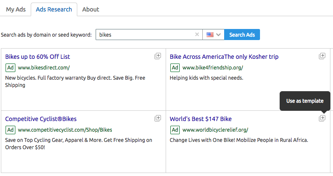Screen dimensions: 333x176
Task: Switch to the My Ads tab
Action: [16, 9]
